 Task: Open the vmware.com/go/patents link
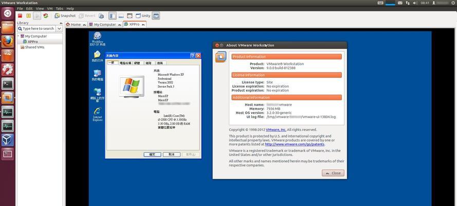click(295, 144)
